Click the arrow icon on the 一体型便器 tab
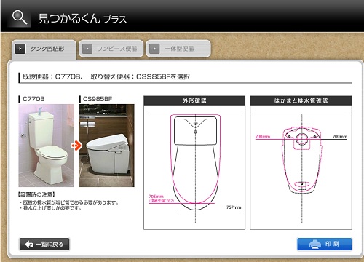 [154, 49]
